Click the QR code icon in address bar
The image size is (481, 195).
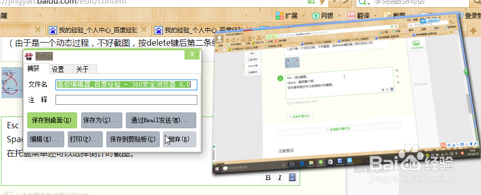click(x=311, y=2)
